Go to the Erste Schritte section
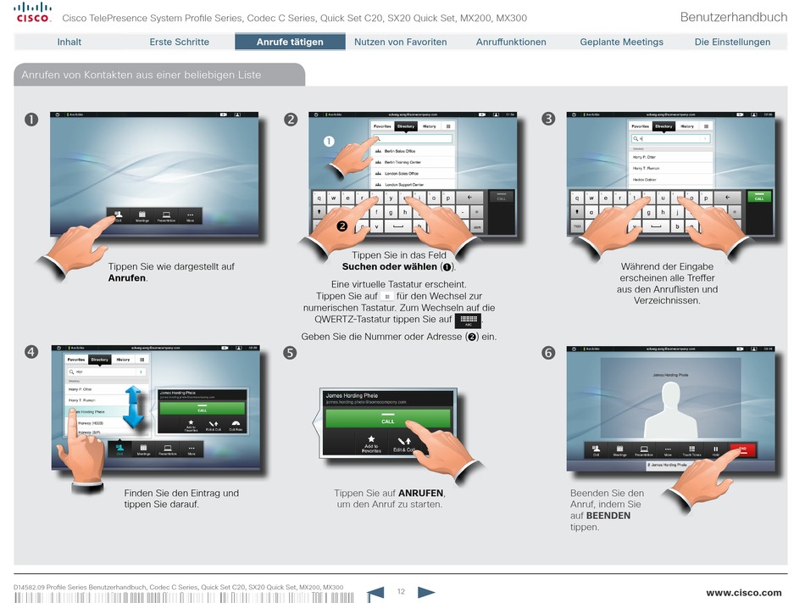This screenshot has width=805, height=603. [179, 42]
